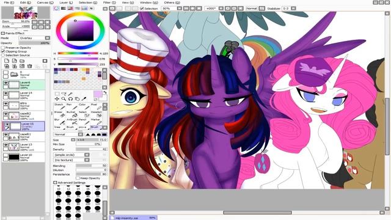Choose the Pencil tool
The width and height of the screenshot is (391, 220).
click(84, 122)
